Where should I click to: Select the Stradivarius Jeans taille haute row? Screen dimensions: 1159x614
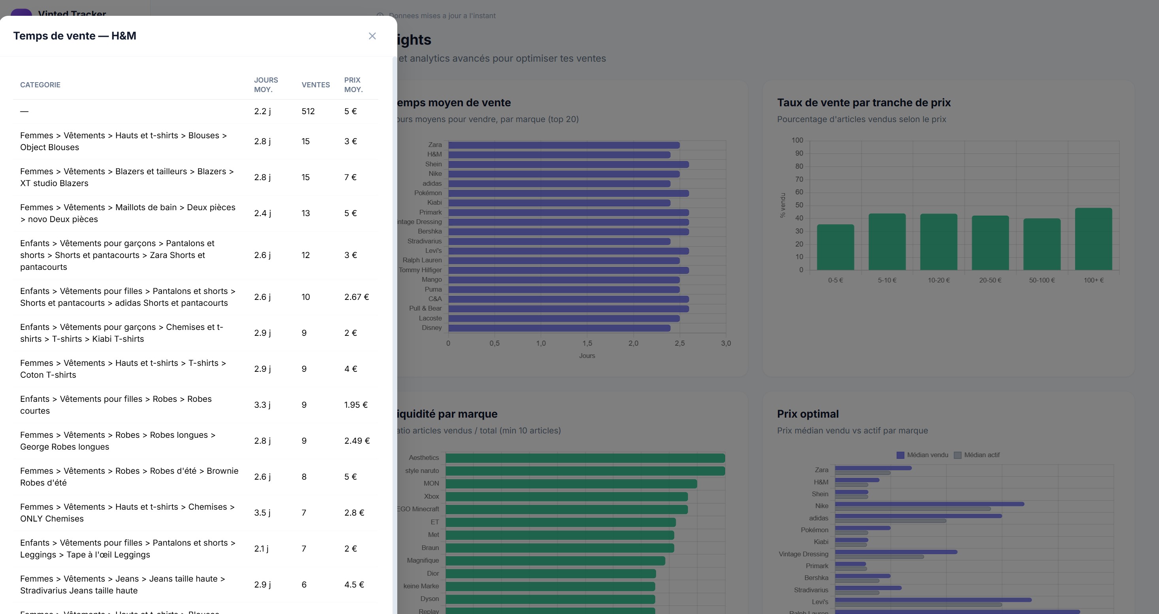196,585
